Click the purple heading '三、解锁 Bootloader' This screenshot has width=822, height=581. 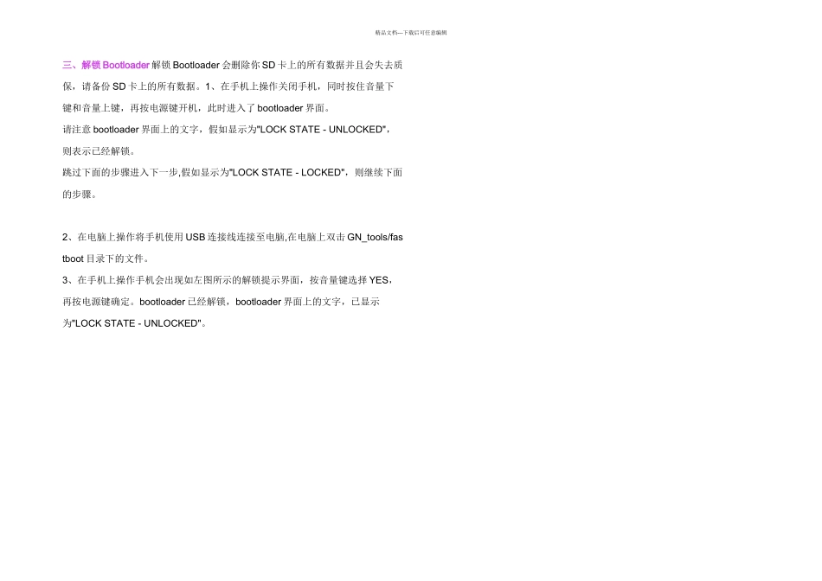106,65
